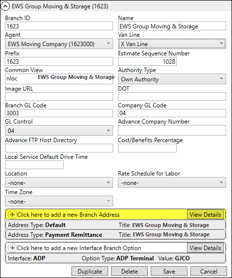
Task: Click the Company GL Code field
Action: [x=172, y=113]
